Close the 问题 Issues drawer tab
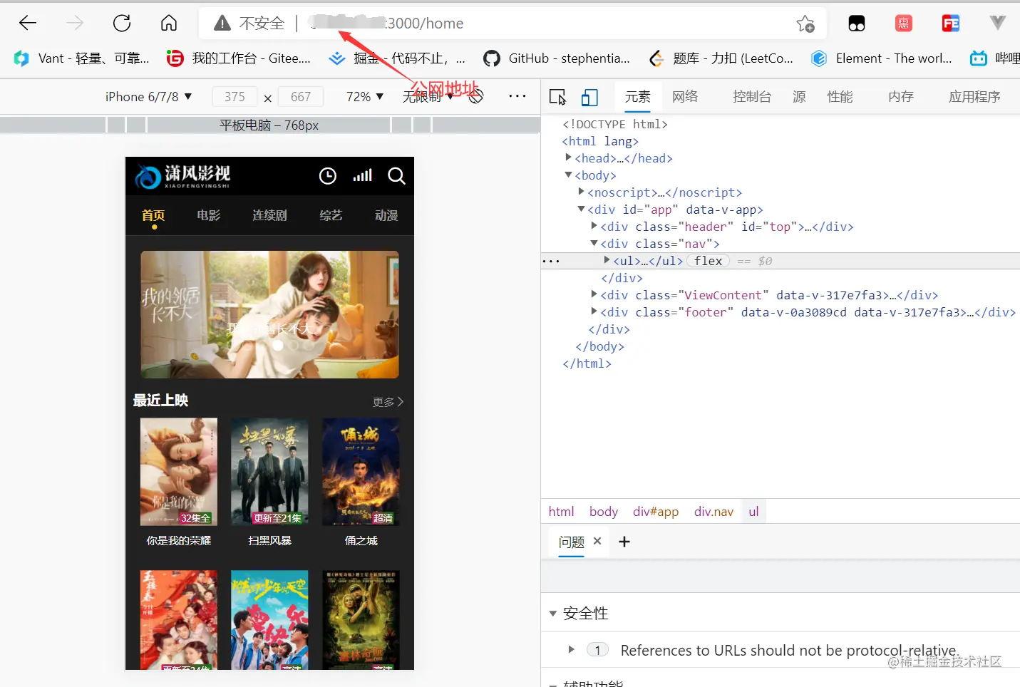Viewport: 1020px width, 687px height. [x=597, y=541]
